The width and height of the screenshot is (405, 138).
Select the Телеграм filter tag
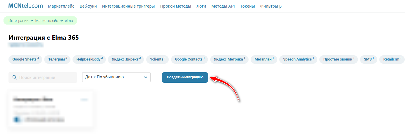pos(58,59)
